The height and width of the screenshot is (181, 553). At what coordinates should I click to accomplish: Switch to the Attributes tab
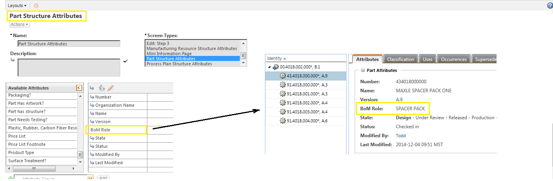coord(367,59)
